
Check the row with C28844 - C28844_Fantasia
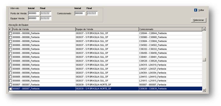point(10,33)
